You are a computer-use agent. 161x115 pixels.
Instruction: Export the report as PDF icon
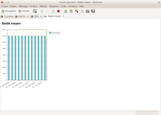tap(93, 11)
